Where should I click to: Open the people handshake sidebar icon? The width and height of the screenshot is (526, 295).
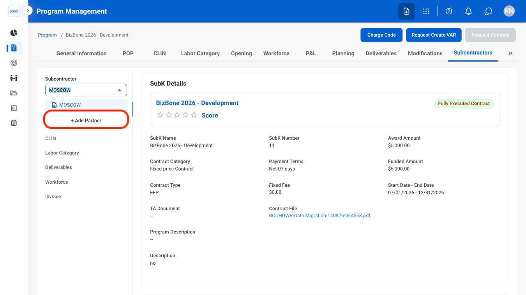point(14,78)
